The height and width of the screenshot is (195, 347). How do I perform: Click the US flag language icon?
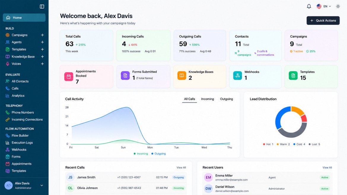tap(319, 7)
